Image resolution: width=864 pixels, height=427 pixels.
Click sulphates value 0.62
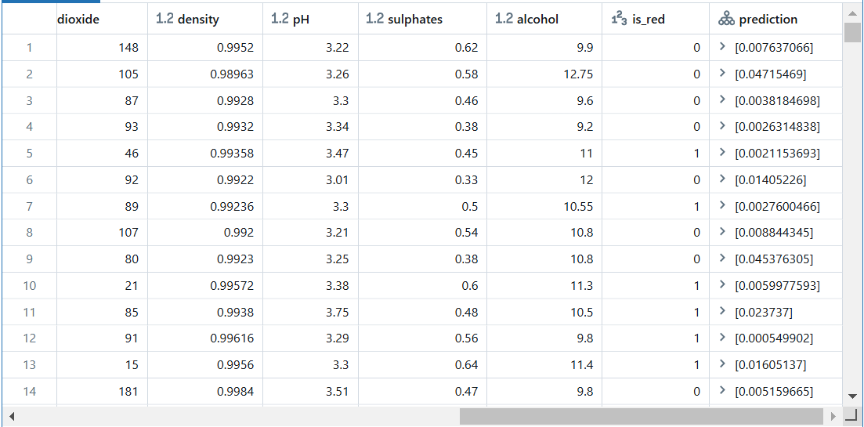click(x=466, y=47)
